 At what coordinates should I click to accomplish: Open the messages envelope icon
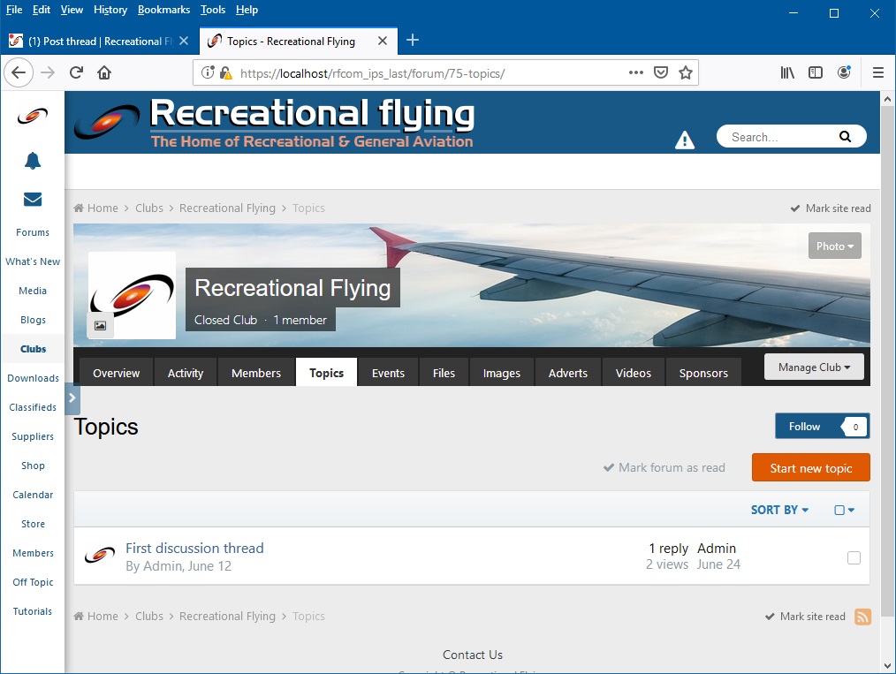coord(33,199)
